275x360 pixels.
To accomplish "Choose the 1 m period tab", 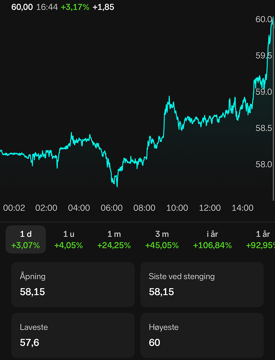I will [114, 240].
